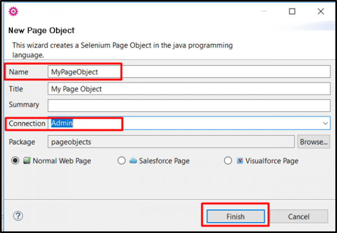Close the dialog with the X icon
This screenshot has height=233, width=337.
point(321,11)
